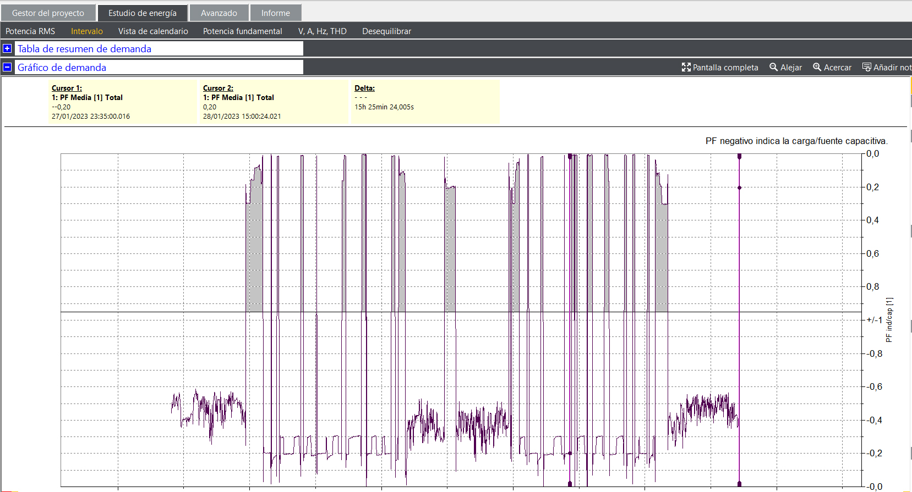
Task: Expand the Tabla de resumen de demanda section
Action: point(7,48)
